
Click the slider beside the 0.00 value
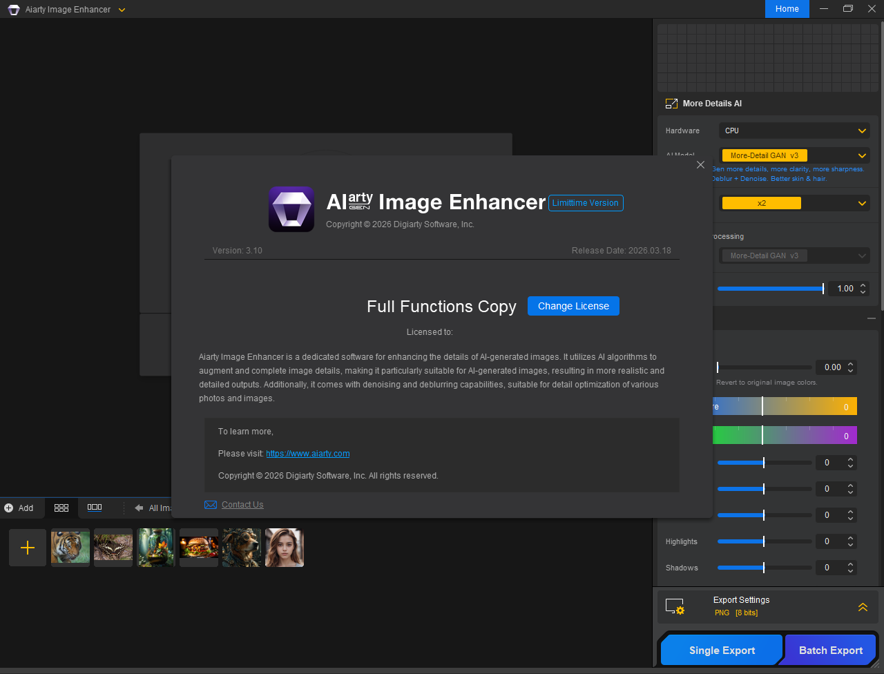pyautogui.click(x=765, y=367)
